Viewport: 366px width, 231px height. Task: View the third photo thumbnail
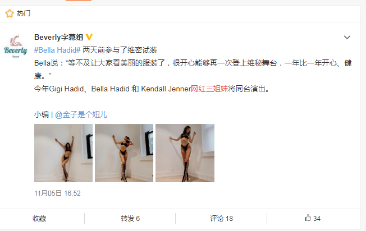[x=185, y=153]
